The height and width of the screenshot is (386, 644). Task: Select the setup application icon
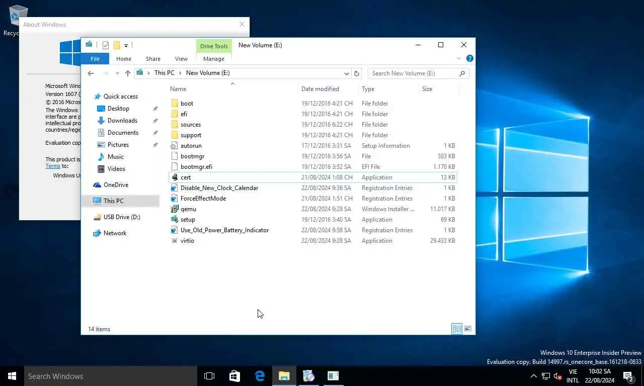[x=175, y=220]
